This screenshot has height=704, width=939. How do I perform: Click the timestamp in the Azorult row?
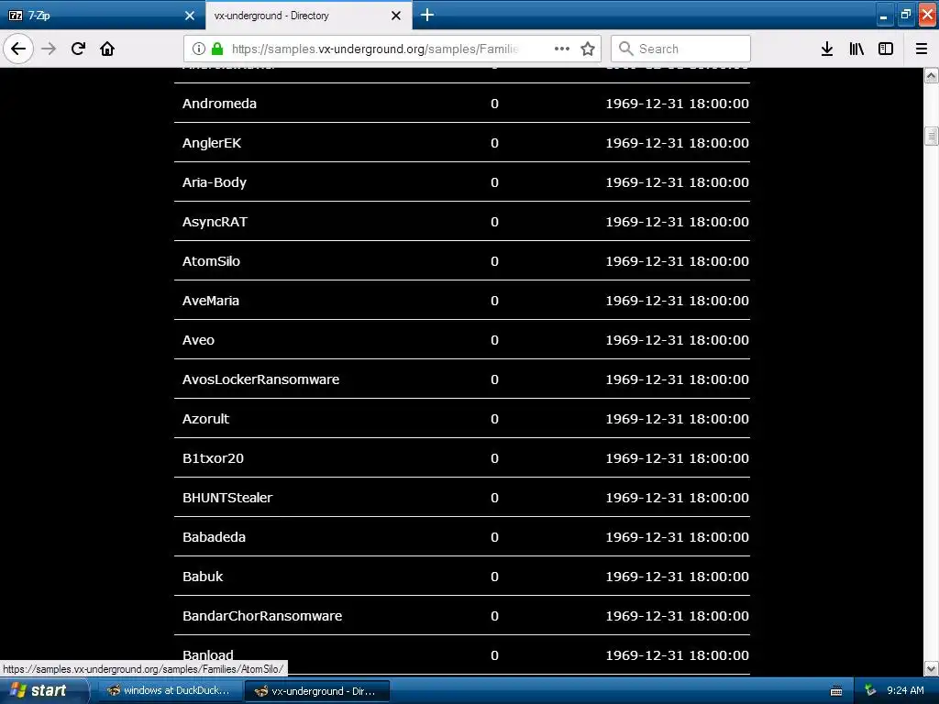pyautogui.click(x=678, y=419)
